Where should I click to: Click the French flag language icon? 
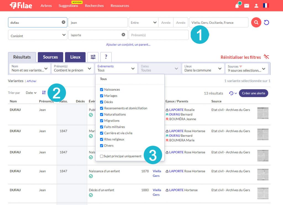266,6
